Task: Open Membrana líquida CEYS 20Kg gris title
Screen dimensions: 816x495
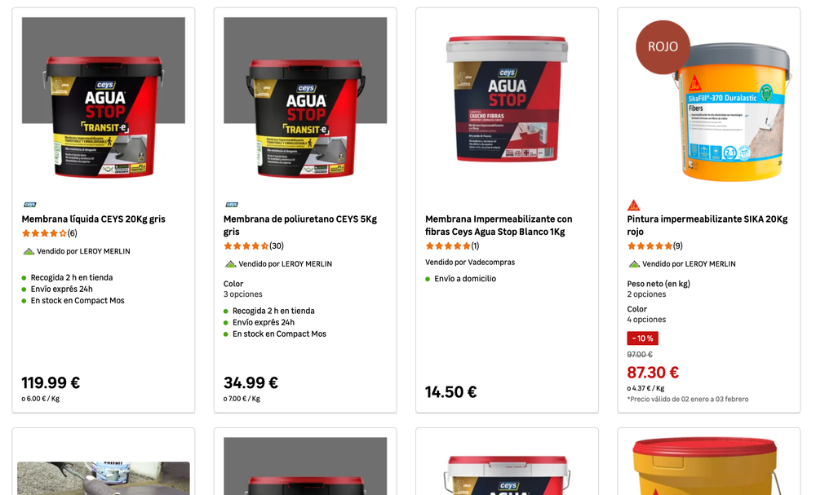Action: (93, 219)
